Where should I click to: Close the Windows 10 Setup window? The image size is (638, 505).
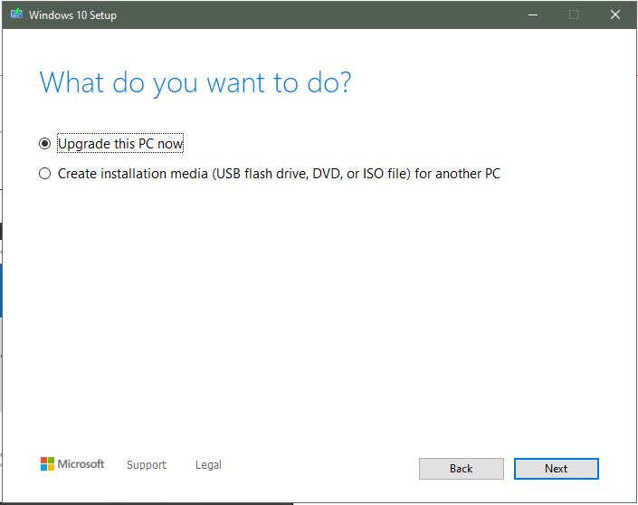tap(615, 15)
